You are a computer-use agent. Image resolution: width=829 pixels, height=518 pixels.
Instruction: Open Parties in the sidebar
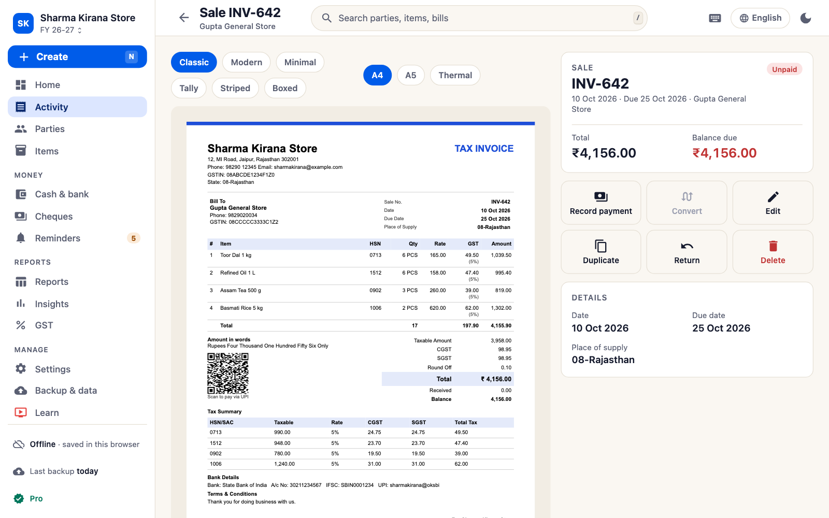(x=77, y=129)
